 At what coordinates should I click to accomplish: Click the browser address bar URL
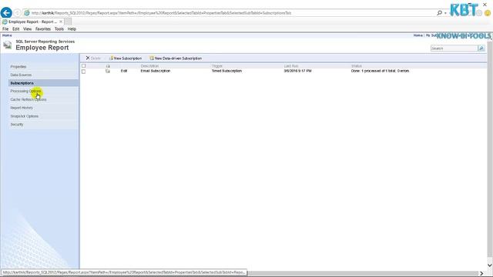pos(161,13)
